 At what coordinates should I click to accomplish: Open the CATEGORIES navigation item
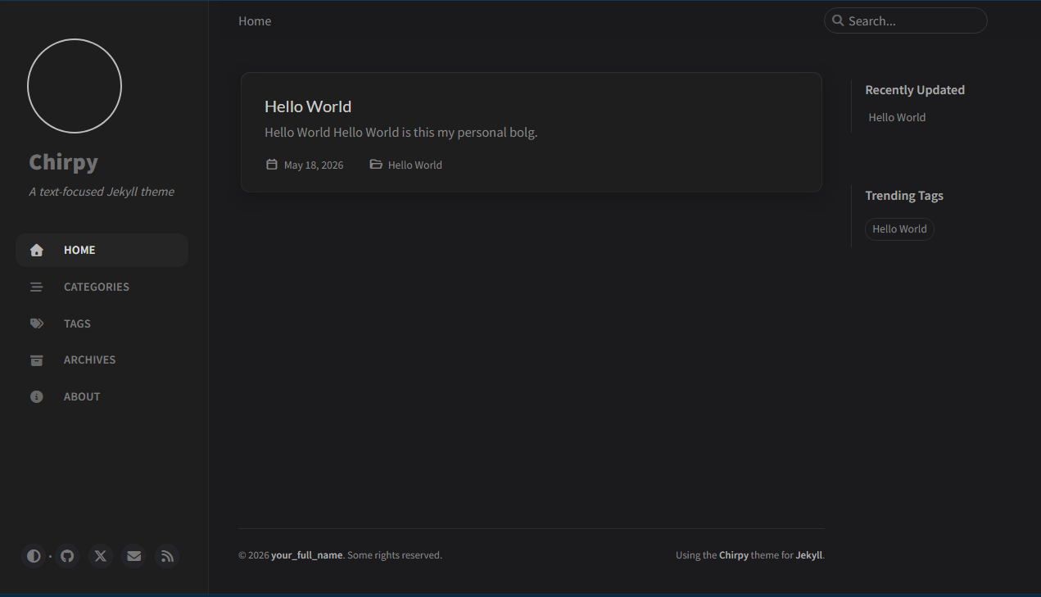click(x=102, y=287)
